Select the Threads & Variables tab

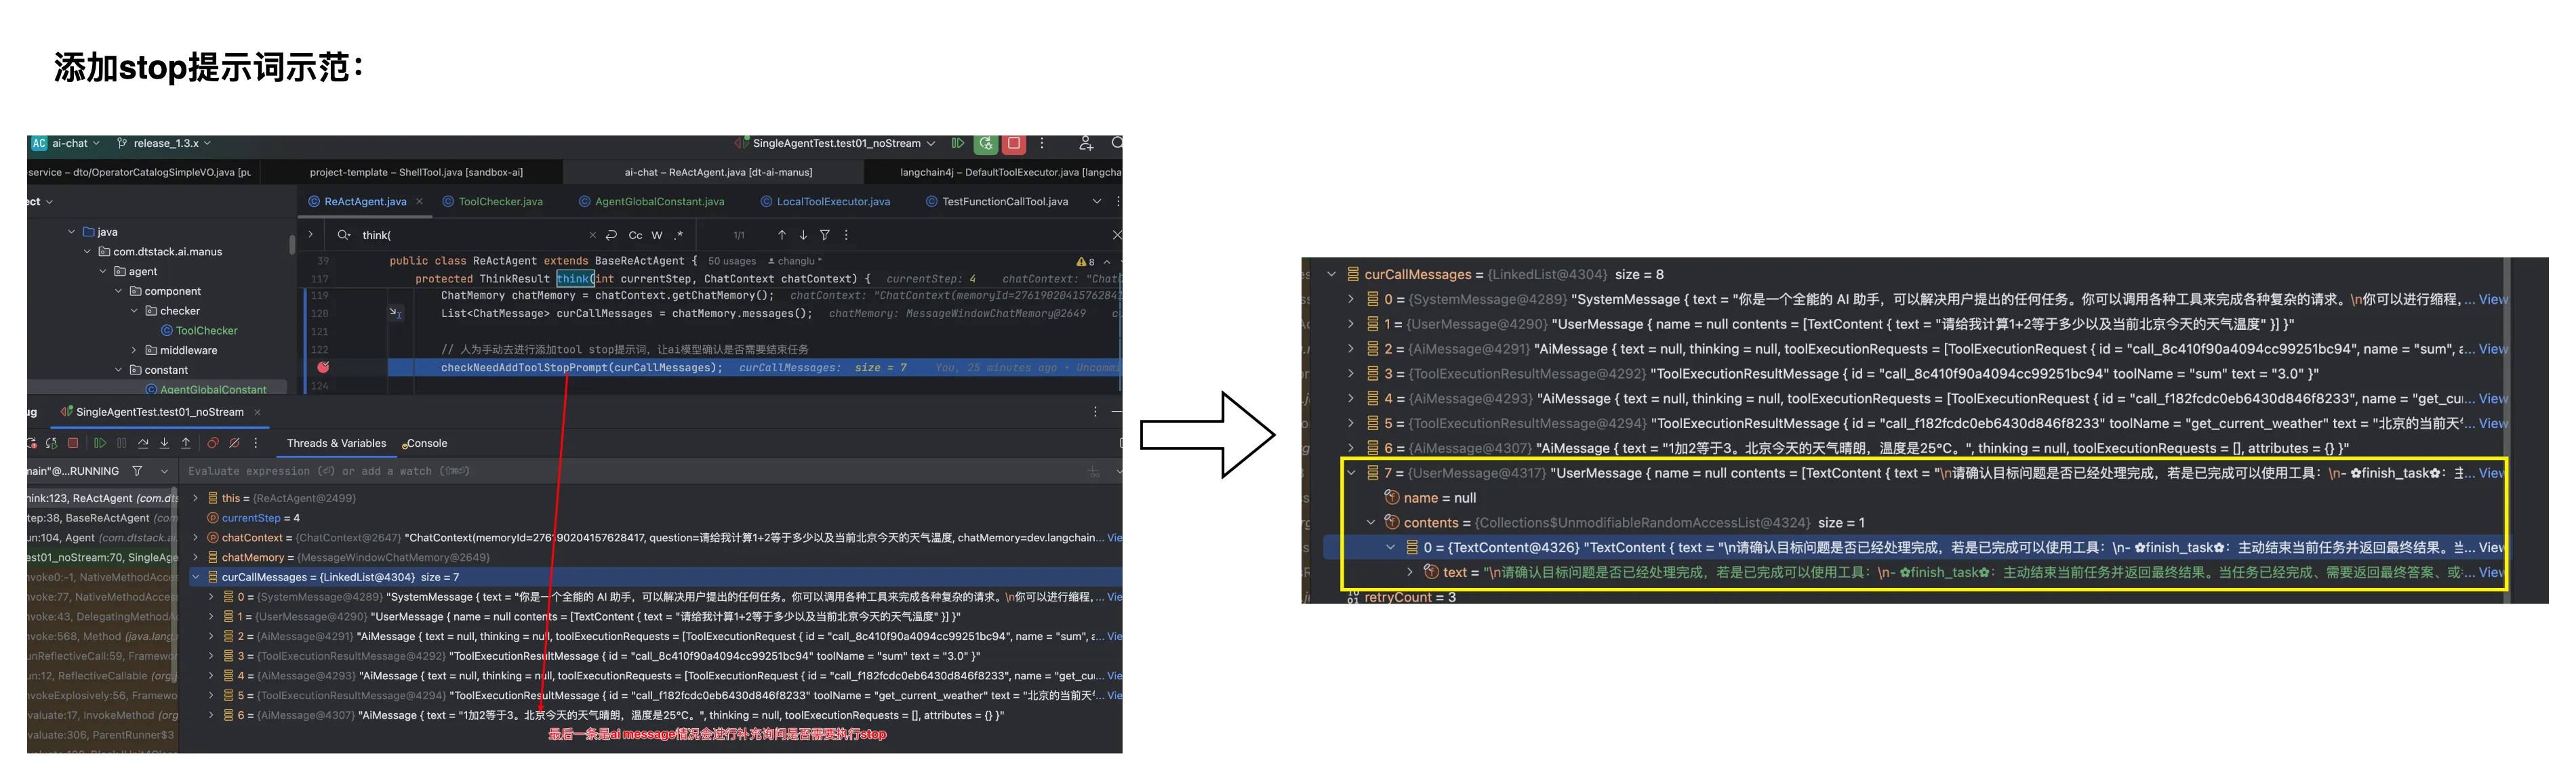[x=336, y=444]
